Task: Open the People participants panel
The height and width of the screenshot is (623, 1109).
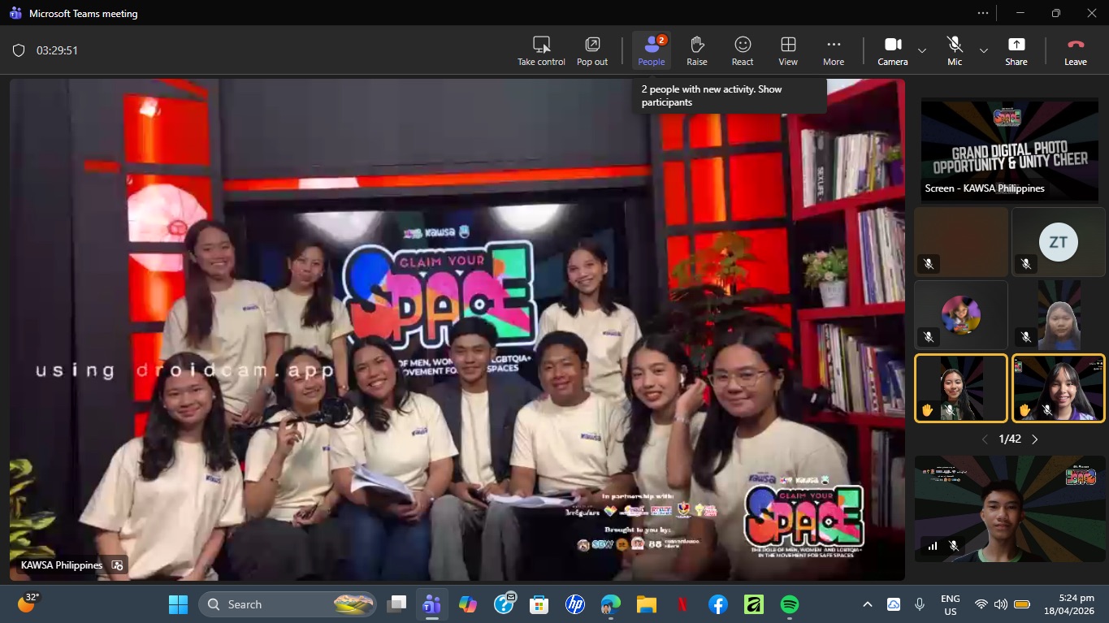Action: [652, 50]
